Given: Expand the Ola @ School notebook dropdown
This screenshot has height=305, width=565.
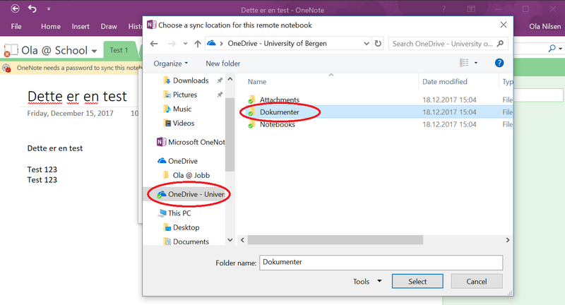Looking at the screenshot, I should click(x=94, y=50).
